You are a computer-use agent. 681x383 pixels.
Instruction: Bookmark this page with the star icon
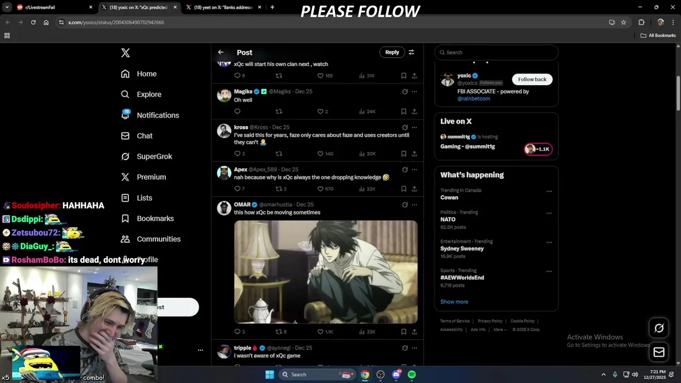coord(624,22)
